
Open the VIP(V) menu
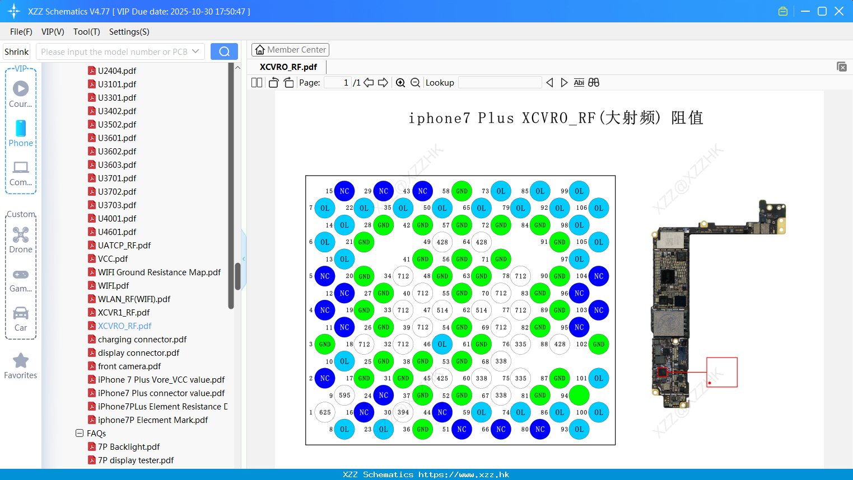point(53,32)
